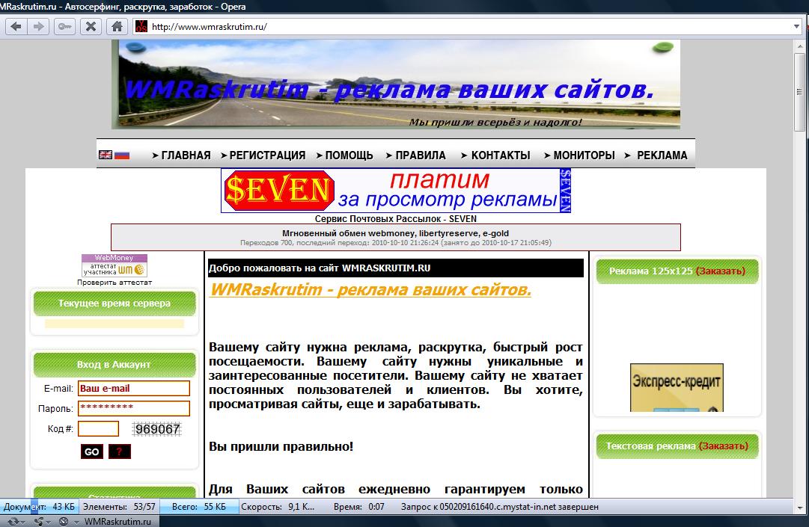Go back using the browser Back arrow
Image resolution: width=809 pixels, height=527 pixels.
pos(16,26)
